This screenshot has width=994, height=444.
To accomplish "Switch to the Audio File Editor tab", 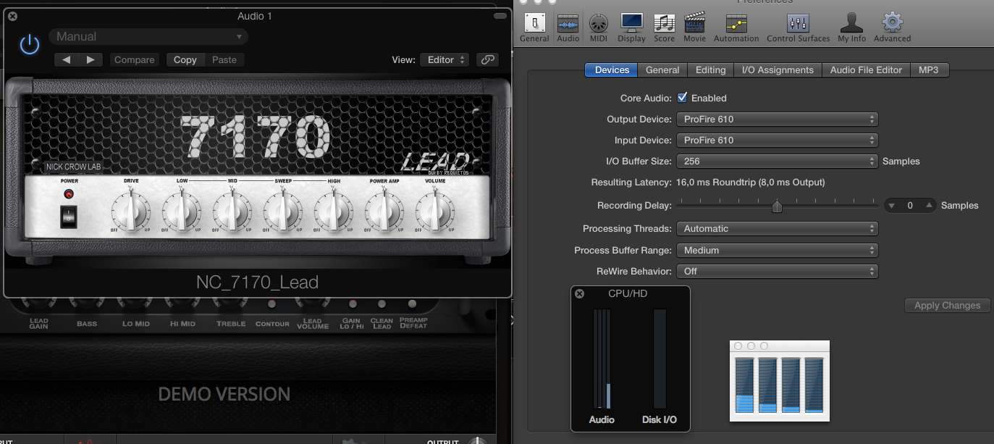I will coord(866,70).
